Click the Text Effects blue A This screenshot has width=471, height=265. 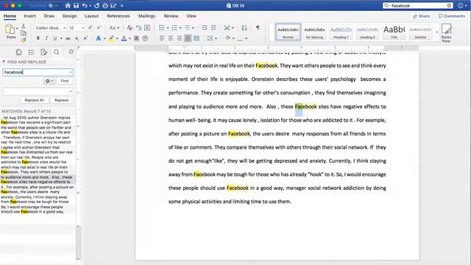98,38
